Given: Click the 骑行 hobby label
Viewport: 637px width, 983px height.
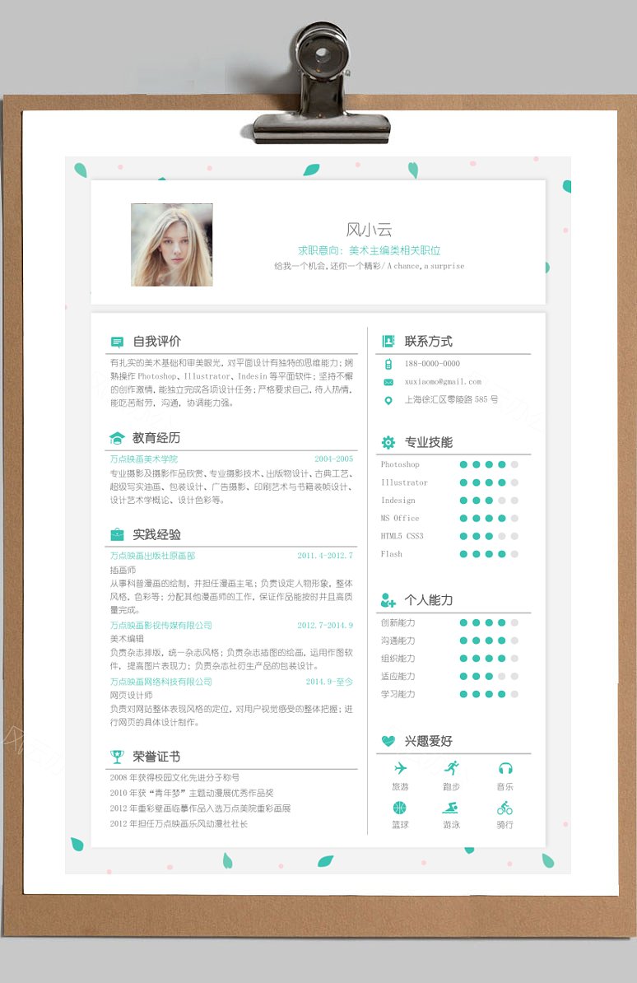Looking at the screenshot, I should point(505,825).
